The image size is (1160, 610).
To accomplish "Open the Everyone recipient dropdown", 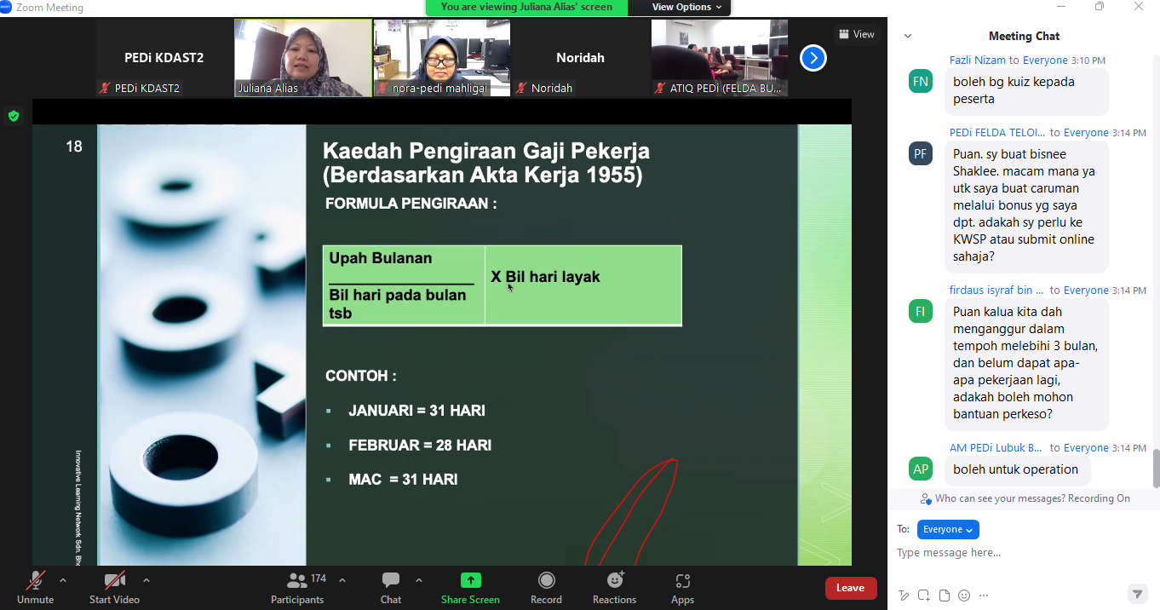I will pos(948,529).
